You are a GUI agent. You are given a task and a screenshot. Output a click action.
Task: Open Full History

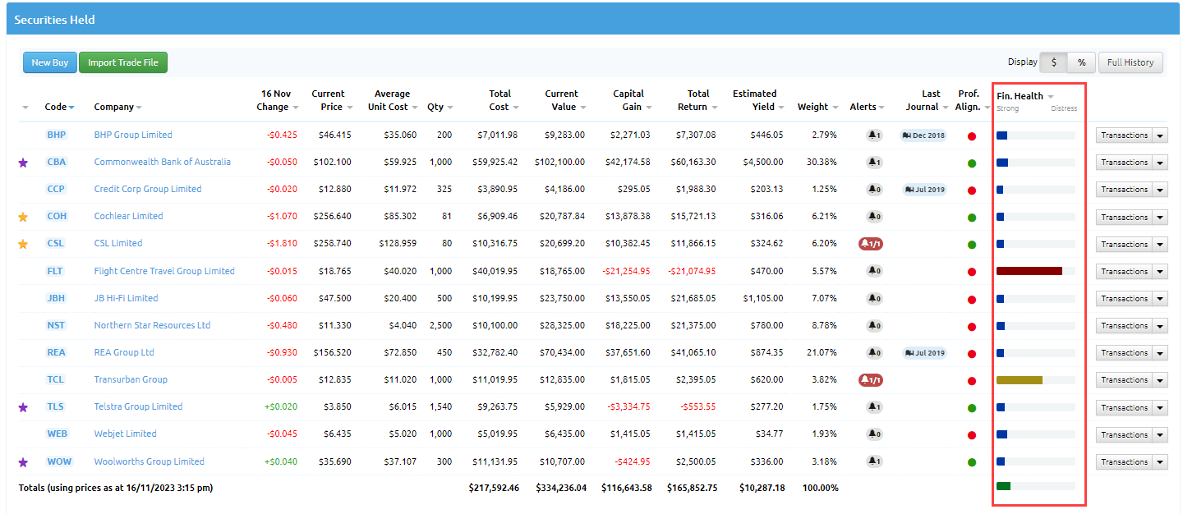click(x=1130, y=62)
